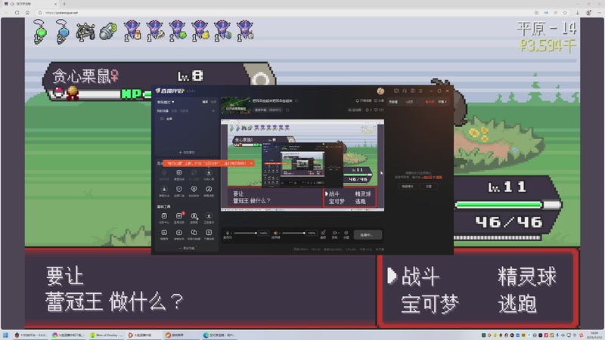This screenshot has width=605, height=340.
Task: Click the golden egg badge held-item icon
Action: pos(72,92)
